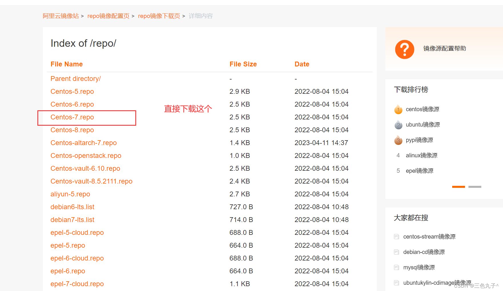Click the 1.4 KB size value
Image resolution: width=503 pixels, height=291 pixels.
tap(240, 143)
